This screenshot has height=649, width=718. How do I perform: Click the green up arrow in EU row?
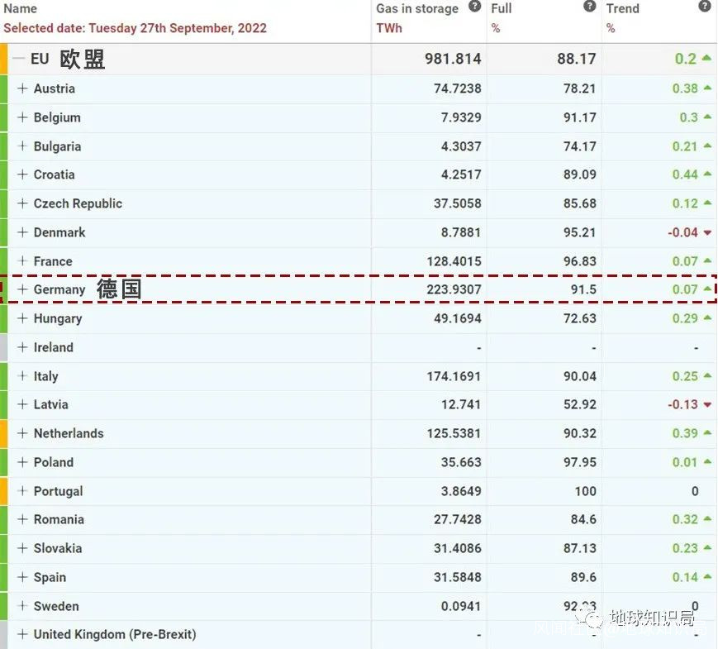click(x=706, y=59)
